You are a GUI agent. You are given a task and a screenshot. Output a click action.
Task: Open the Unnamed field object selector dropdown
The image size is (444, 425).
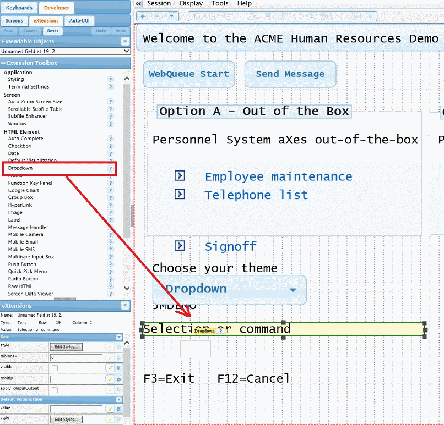[126, 51]
